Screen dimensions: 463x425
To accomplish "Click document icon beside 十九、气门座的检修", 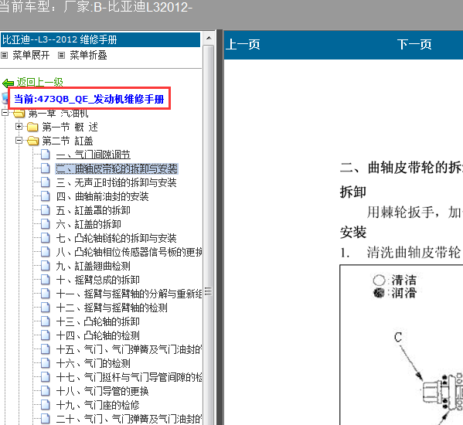I will [x=45, y=404].
